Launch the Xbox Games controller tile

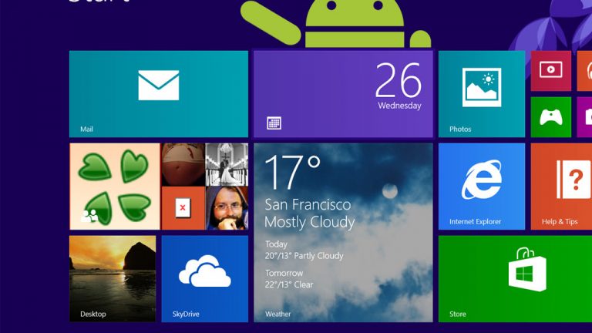coord(550,117)
